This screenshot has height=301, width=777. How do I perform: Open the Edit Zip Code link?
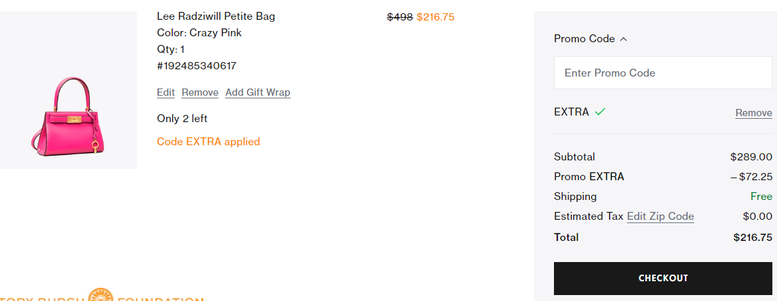click(660, 217)
